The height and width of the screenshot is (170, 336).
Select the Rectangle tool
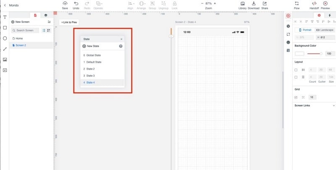tap(5, 28)
